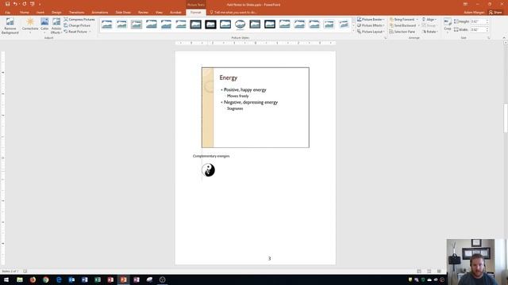Collapse the ribbon
Viewport: 508px width, 285px height.
click(504, 38)
